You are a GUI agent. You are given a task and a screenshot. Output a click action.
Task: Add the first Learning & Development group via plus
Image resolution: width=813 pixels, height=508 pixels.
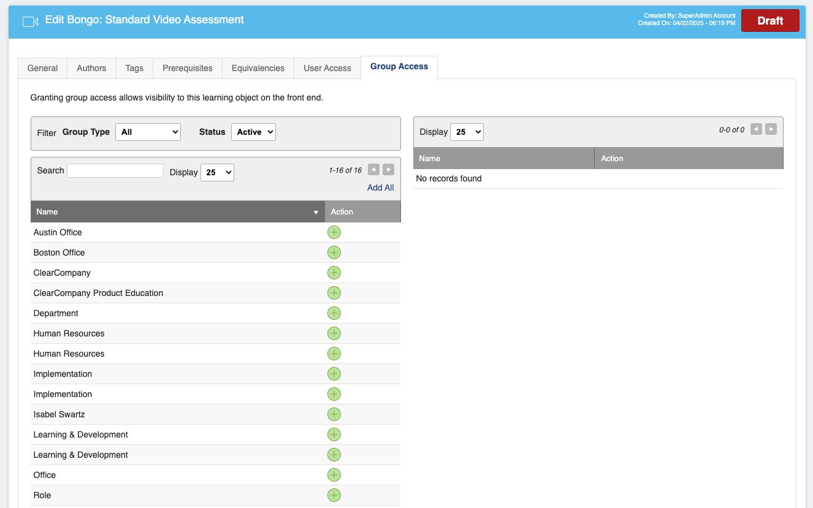pos(334,434)
